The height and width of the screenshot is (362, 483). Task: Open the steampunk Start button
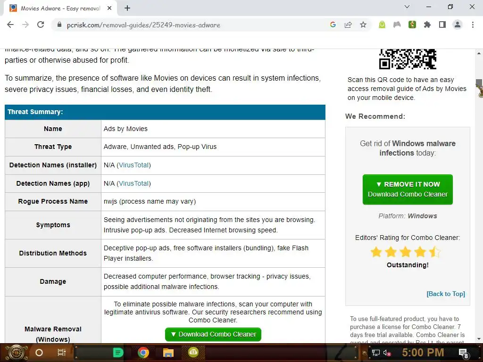pyautogui.click(x=17, y=353)
